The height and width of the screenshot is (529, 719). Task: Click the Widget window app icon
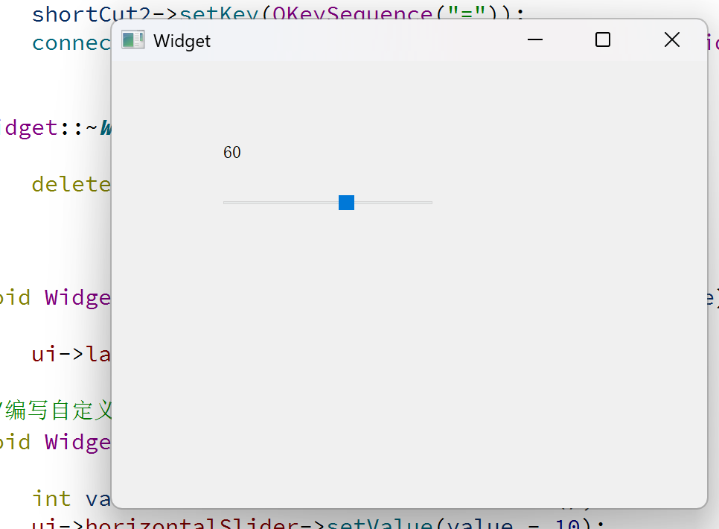pyautogui.click(x=133, y=40)
